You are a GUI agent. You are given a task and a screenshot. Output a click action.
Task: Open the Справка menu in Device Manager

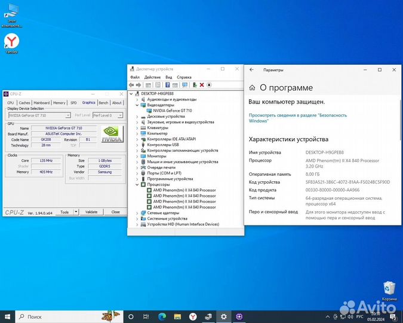click(184, 77)
